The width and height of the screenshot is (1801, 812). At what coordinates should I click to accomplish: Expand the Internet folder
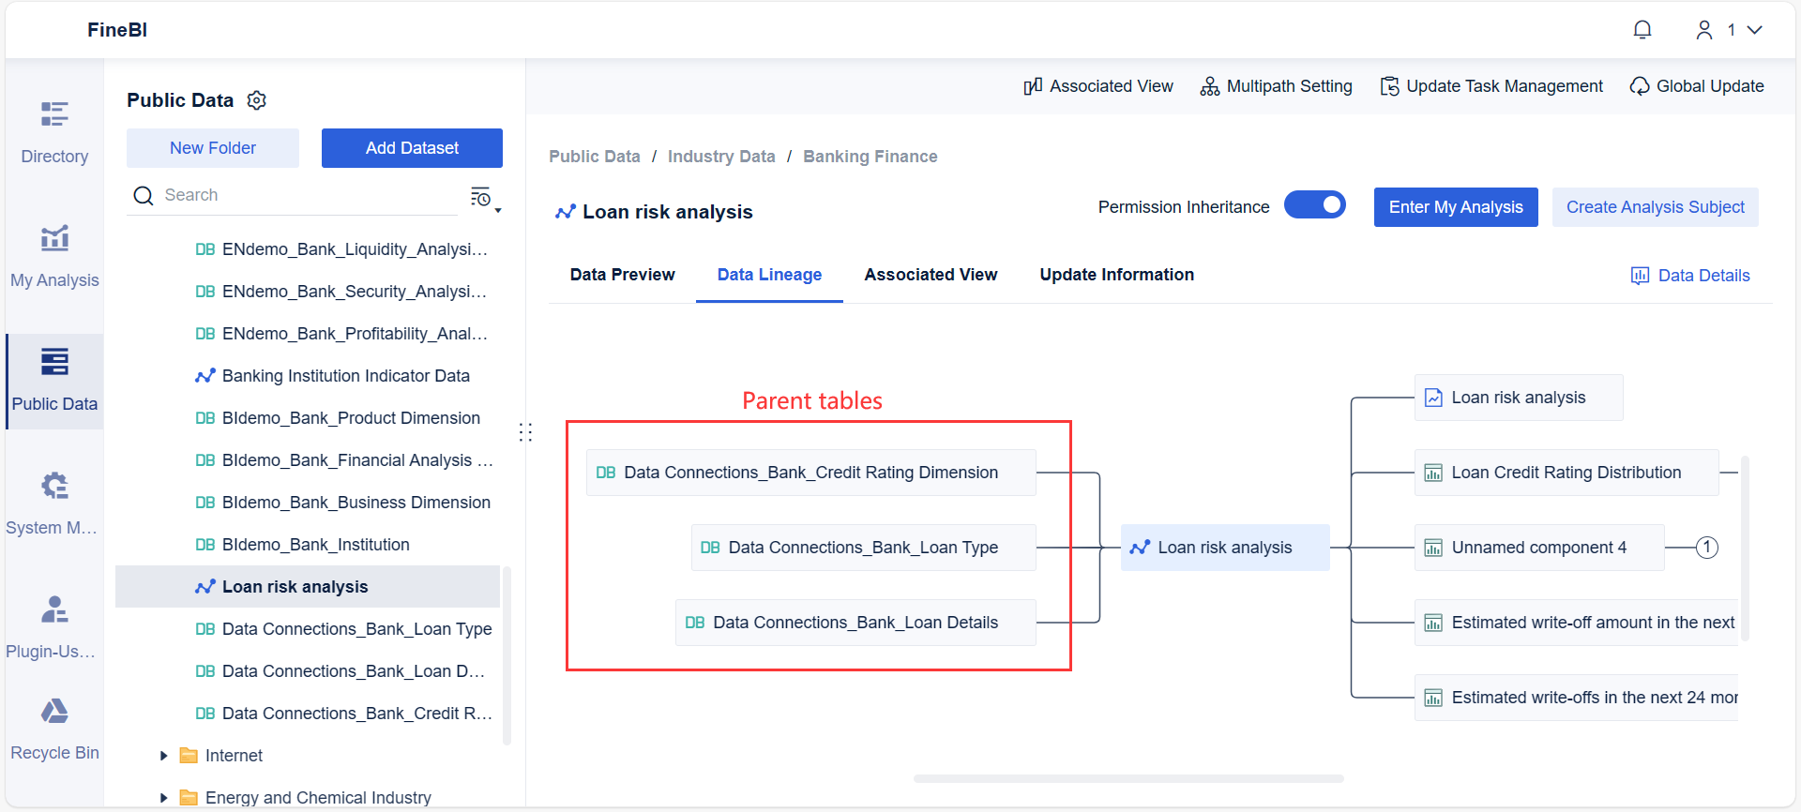[x=164, y=756]
